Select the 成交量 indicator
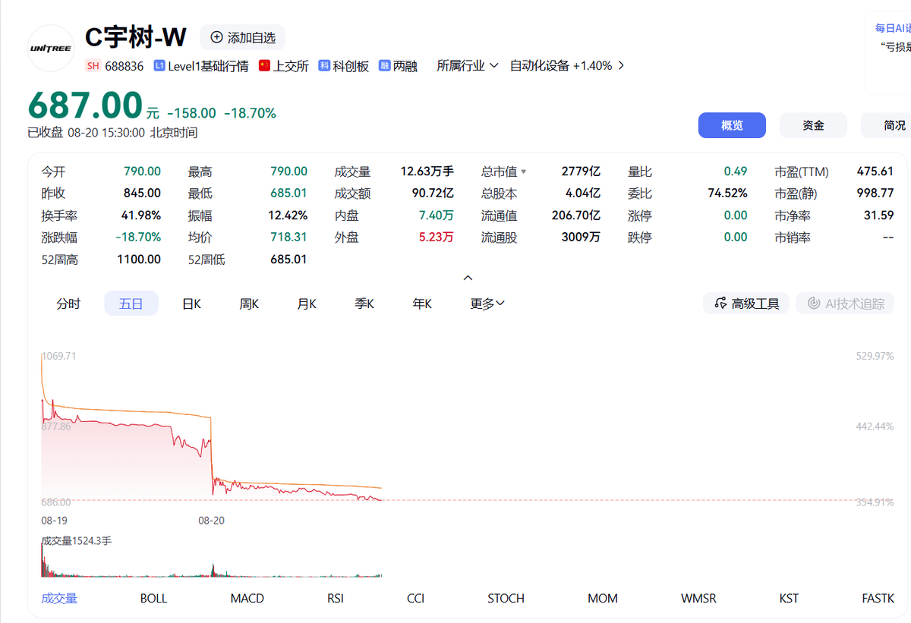The image size is (911, 623). (59, 598)
